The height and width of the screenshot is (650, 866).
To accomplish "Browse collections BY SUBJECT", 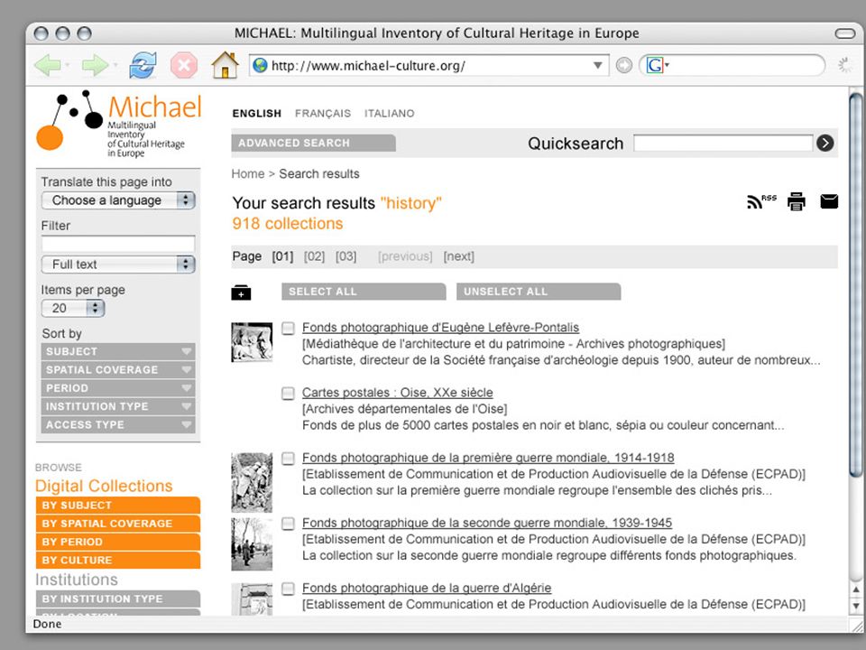I will [x=118, y=506].
